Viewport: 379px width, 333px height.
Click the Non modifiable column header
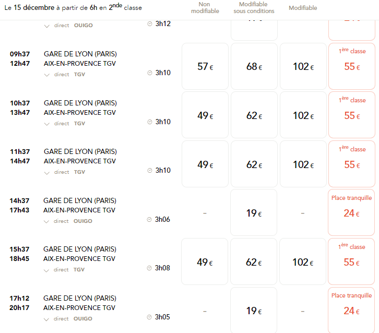point(205,8)
